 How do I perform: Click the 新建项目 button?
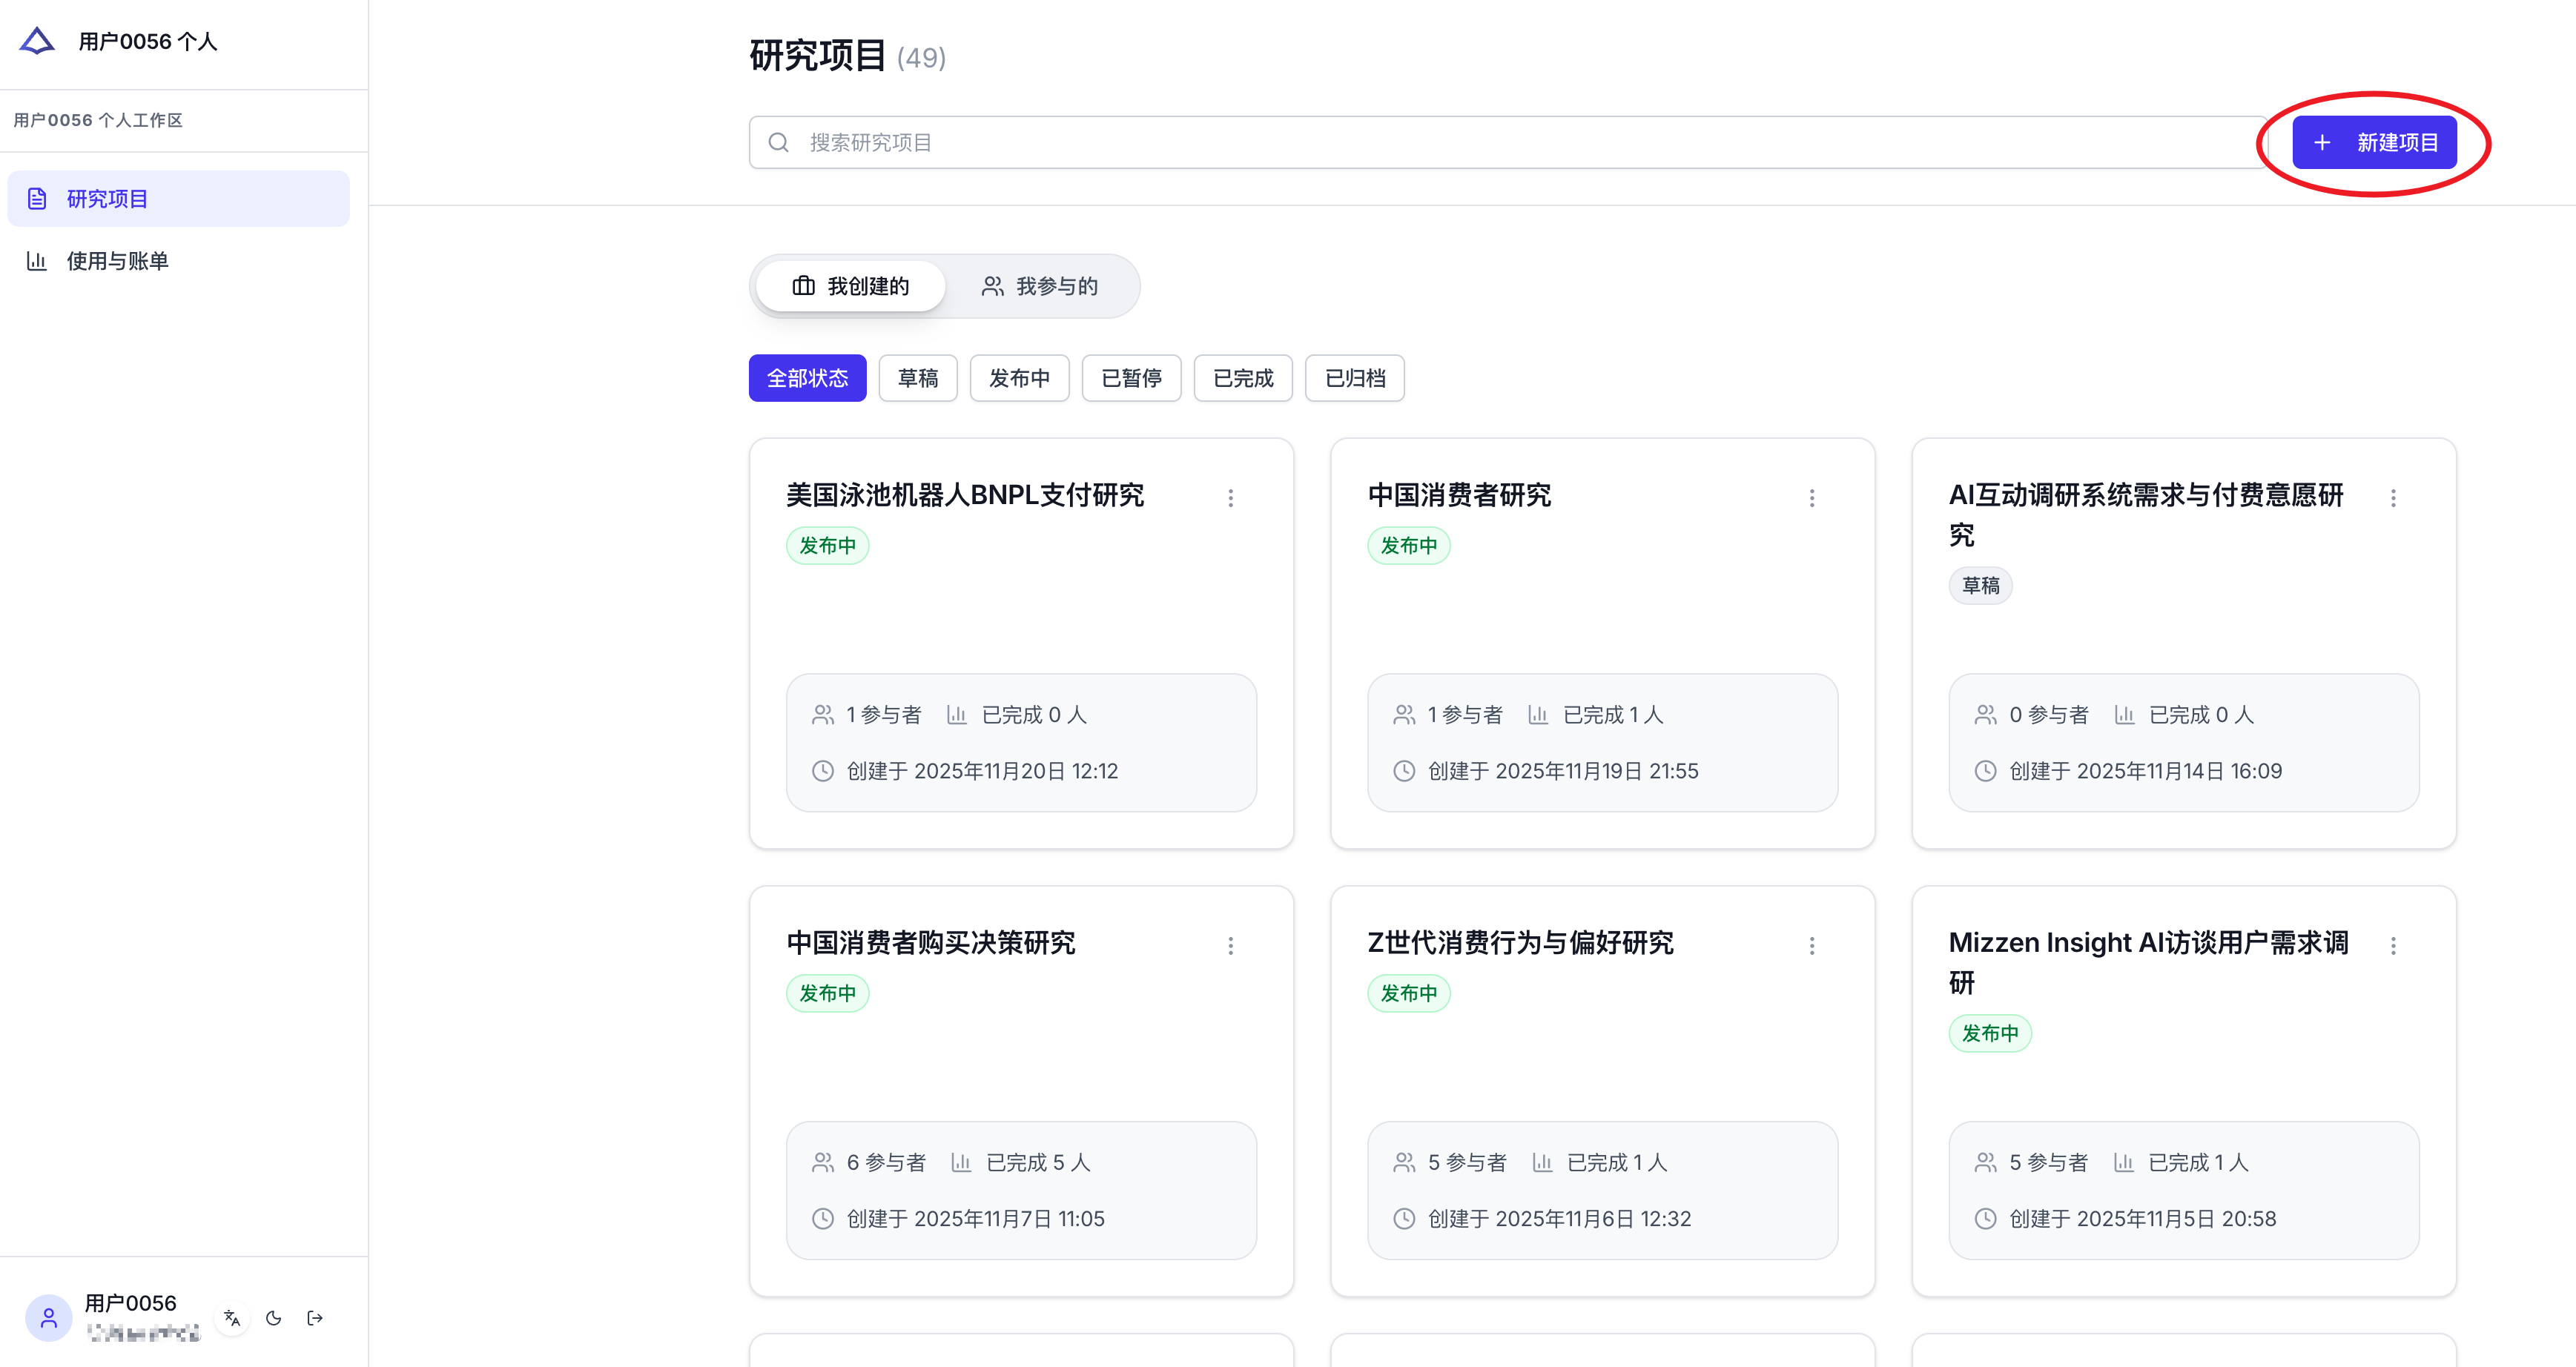(x=2374, y=142)
